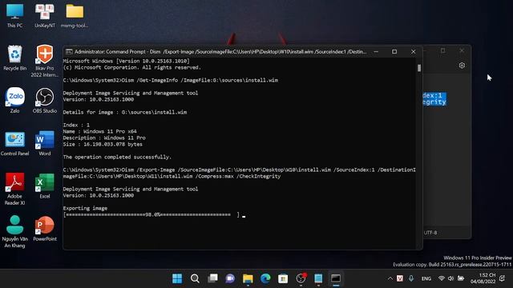Switch to Command Prompt on taskbar

pos(336,278)
